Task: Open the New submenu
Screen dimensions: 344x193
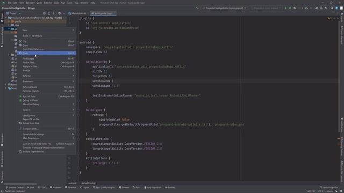Action: (x=47, y=30)
